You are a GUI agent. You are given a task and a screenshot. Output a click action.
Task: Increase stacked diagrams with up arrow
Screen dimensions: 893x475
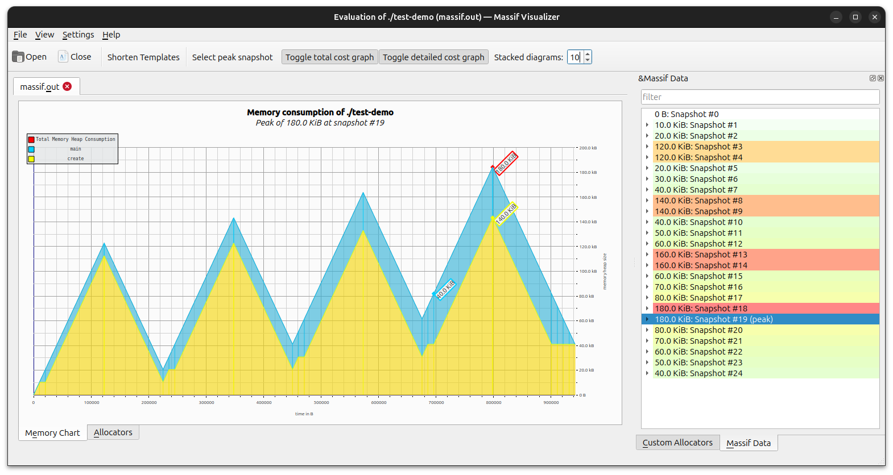coord(588,54)
